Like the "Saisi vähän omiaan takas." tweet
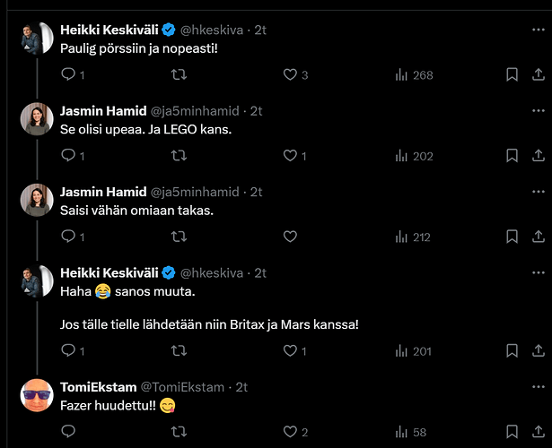 pos(290,237)
